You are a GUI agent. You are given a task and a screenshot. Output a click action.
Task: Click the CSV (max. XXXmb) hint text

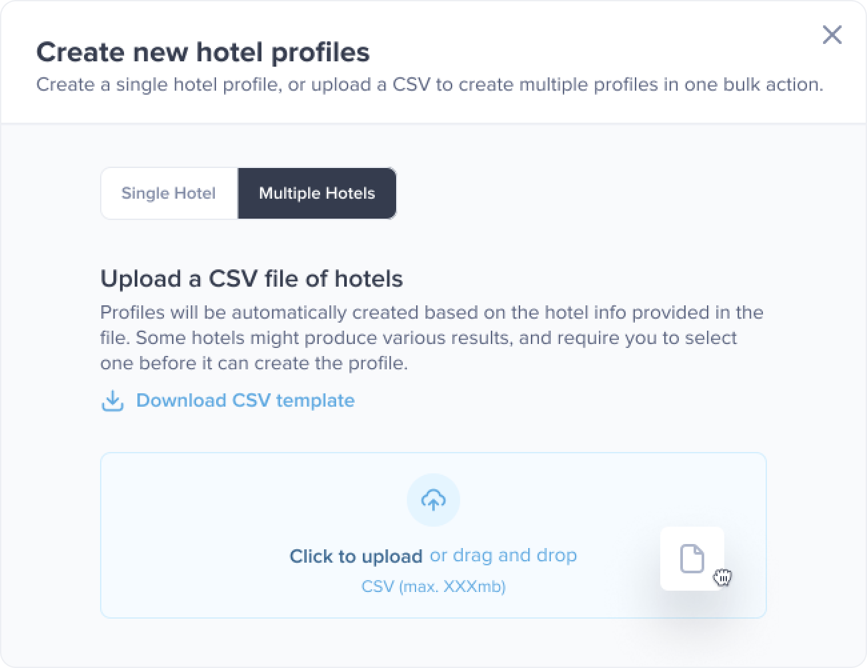point(433,587)
